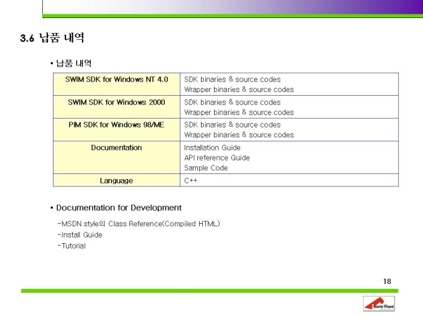Click the 3.6 납품 내역 heading

[52, 38]
